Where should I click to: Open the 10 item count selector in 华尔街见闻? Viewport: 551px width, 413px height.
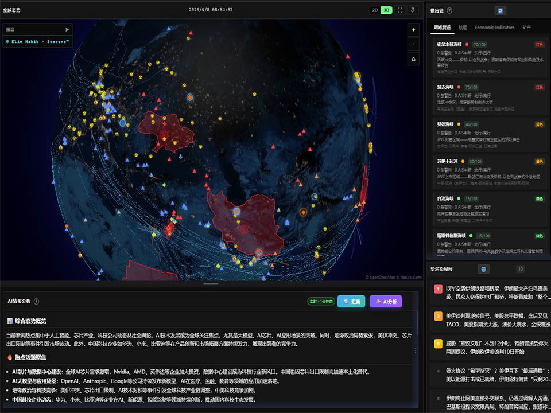(520, 268)
